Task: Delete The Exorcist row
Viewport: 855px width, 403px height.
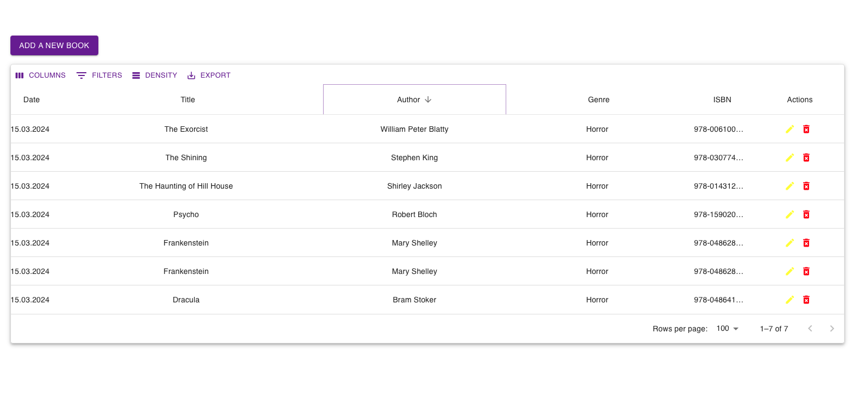Action: (806, 129)
